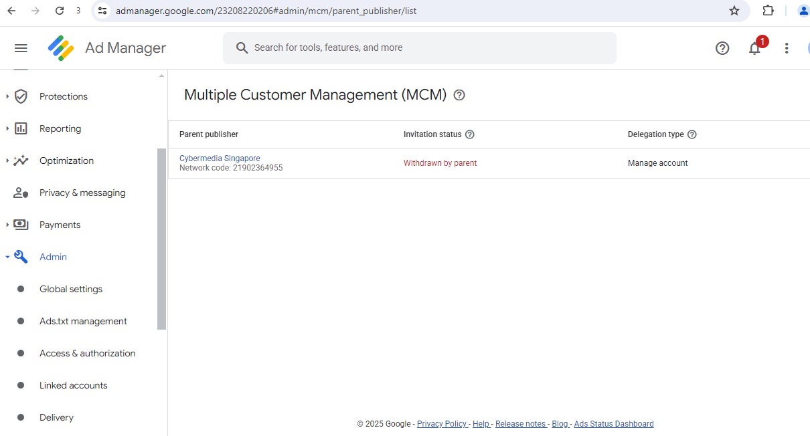810x436 pixels.
Task: Click the Reporting chart icon
Action: tap(21, 128)
